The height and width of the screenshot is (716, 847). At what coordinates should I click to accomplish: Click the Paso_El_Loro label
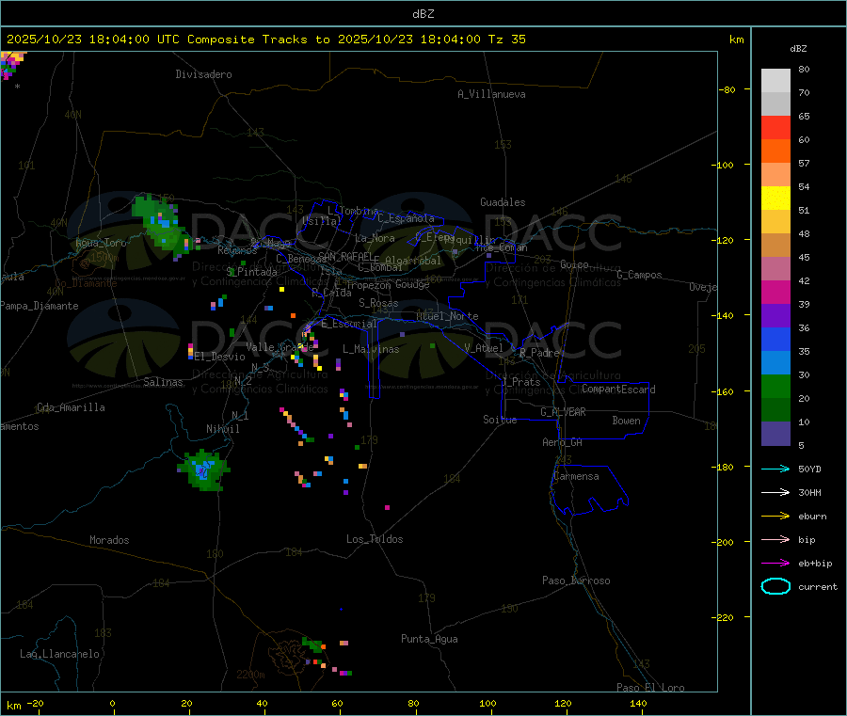pyautogui.click(x=650, y=688)
